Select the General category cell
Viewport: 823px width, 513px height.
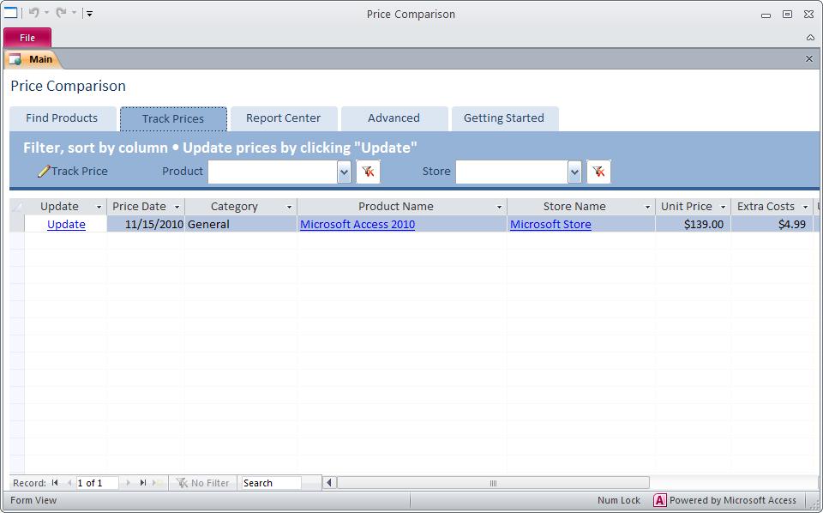241,224
